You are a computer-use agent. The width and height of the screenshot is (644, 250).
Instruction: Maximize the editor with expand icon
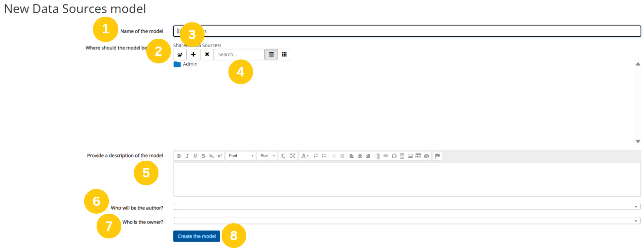293,156
